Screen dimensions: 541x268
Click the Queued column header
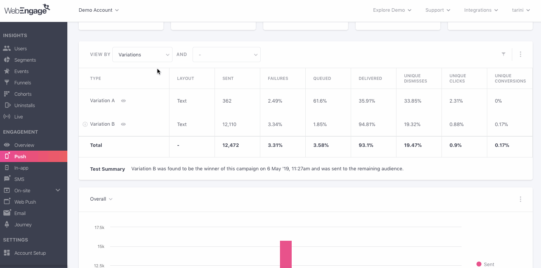tap(322, 78)
